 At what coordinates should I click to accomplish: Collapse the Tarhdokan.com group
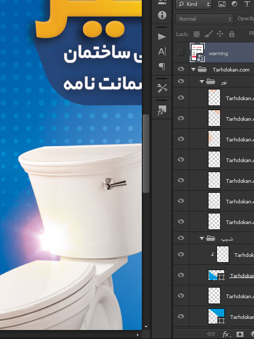click(x=193, y=69)
